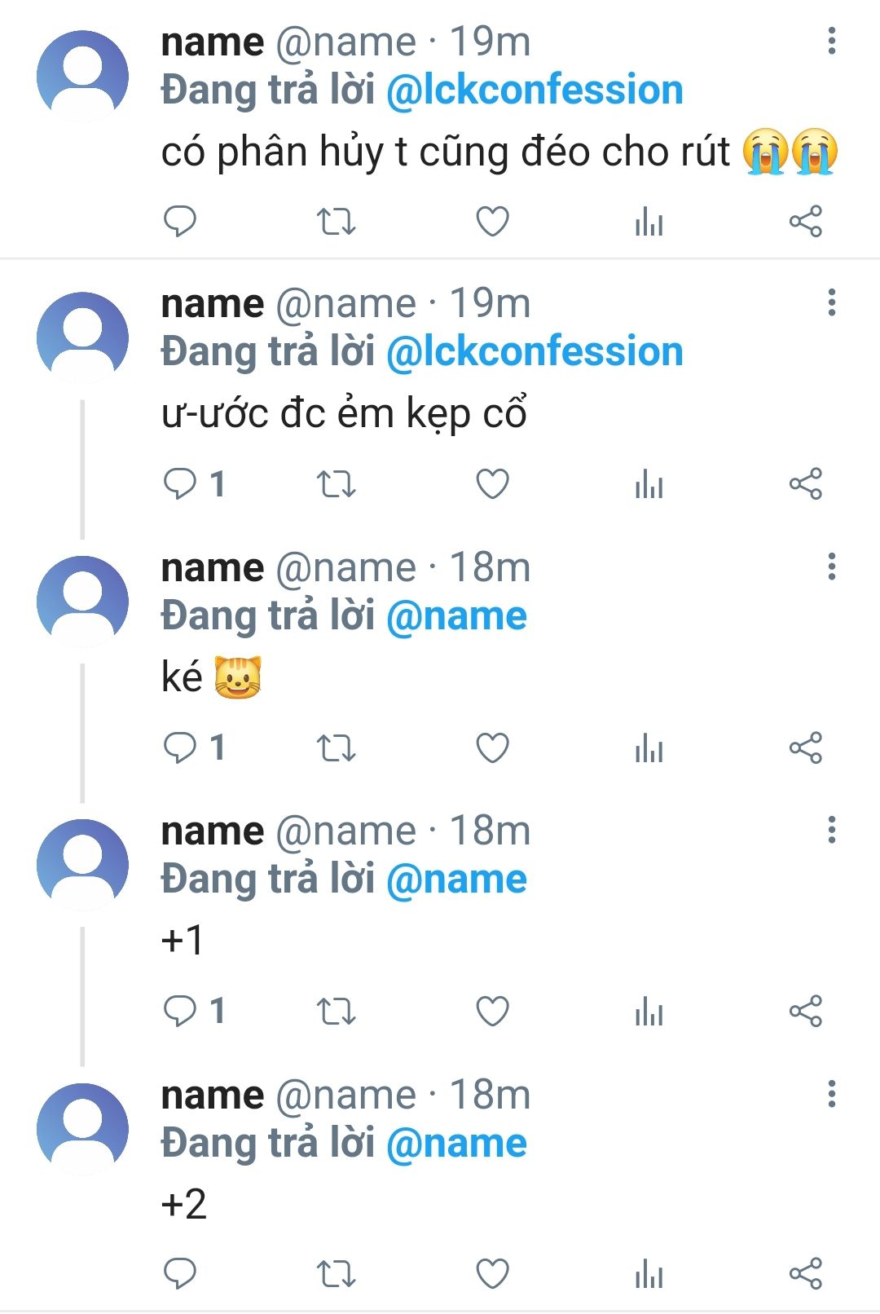View analytics for the "ké" reply
880x1314 pixels.
(x=649, y=747)
